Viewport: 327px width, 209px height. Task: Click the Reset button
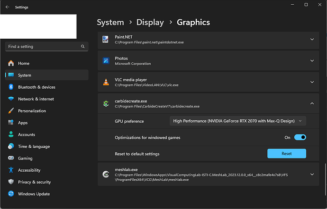(287, 153)
